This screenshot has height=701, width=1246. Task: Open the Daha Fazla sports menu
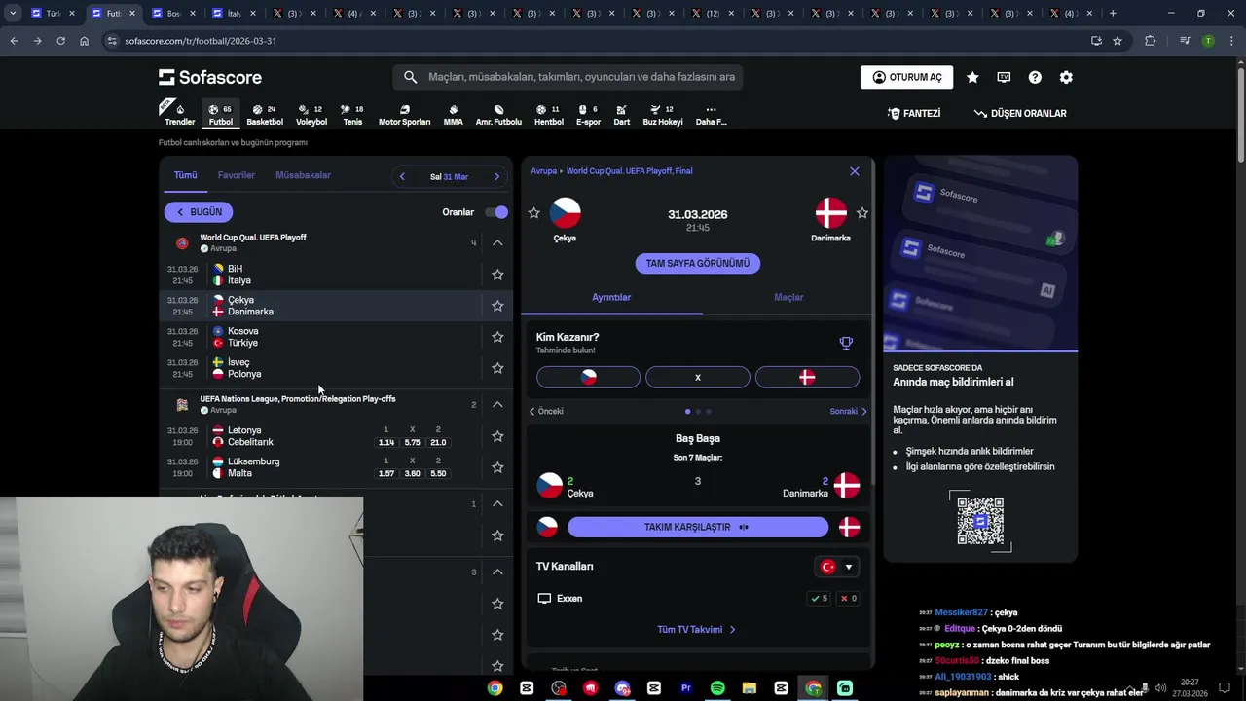point(711,115)
